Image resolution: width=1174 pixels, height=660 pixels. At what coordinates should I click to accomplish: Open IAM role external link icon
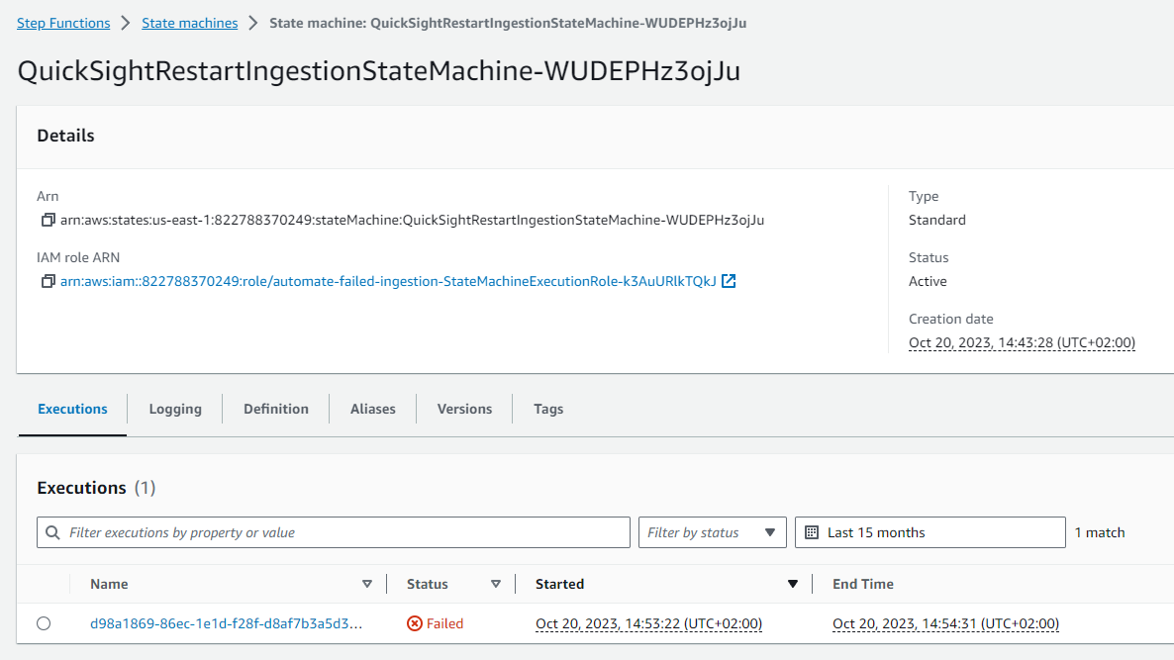click(729, 281)
